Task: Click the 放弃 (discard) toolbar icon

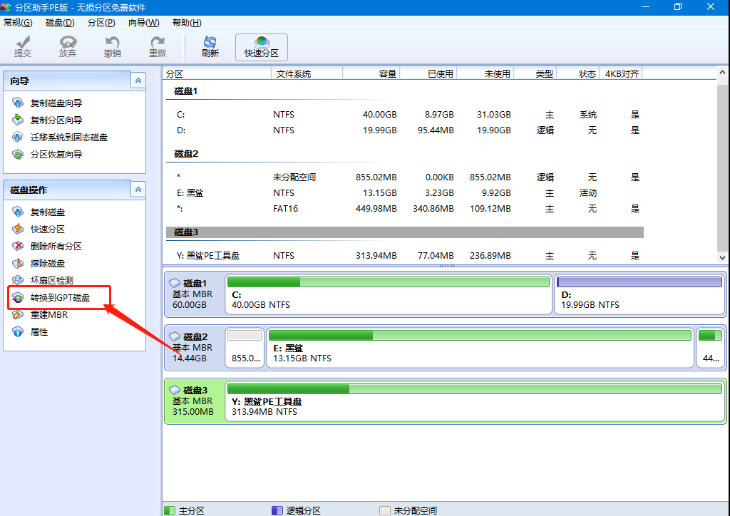Action: click(68, 43)
